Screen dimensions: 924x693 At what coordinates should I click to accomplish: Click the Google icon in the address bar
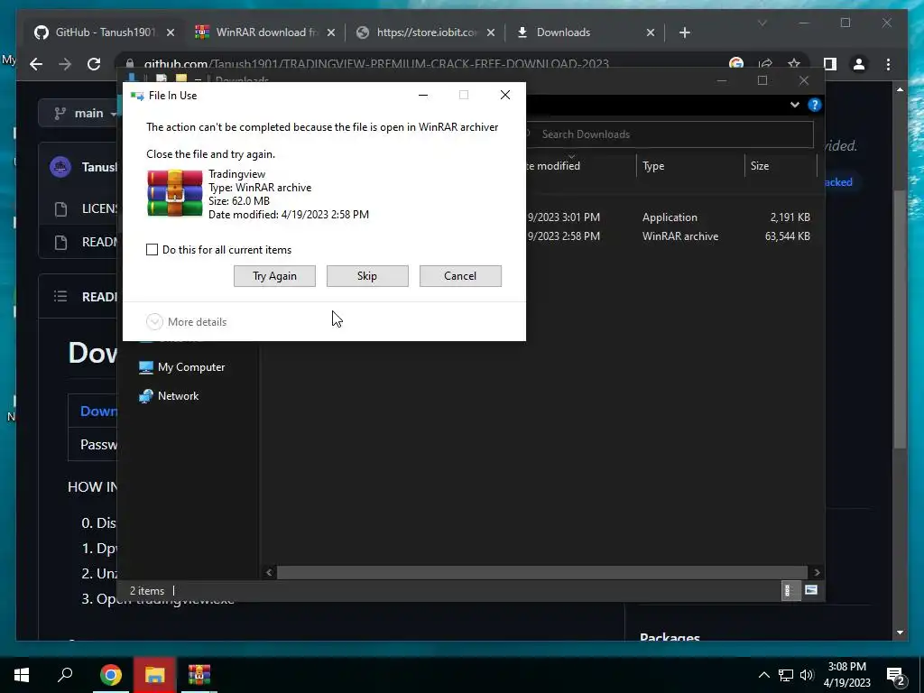pyautogui.click(x=736, y=64)
